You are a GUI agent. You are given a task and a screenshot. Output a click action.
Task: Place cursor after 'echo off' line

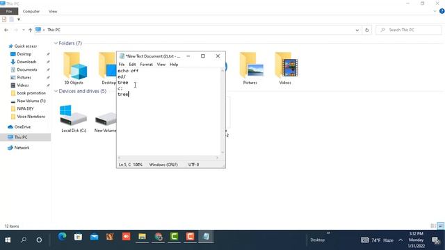tap(138, 71)
